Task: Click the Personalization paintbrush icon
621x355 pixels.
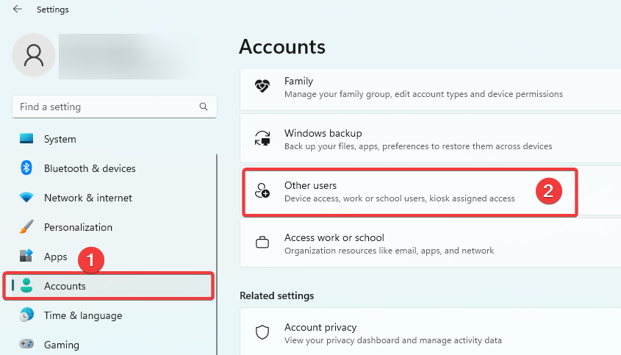Action: (26, 226)
